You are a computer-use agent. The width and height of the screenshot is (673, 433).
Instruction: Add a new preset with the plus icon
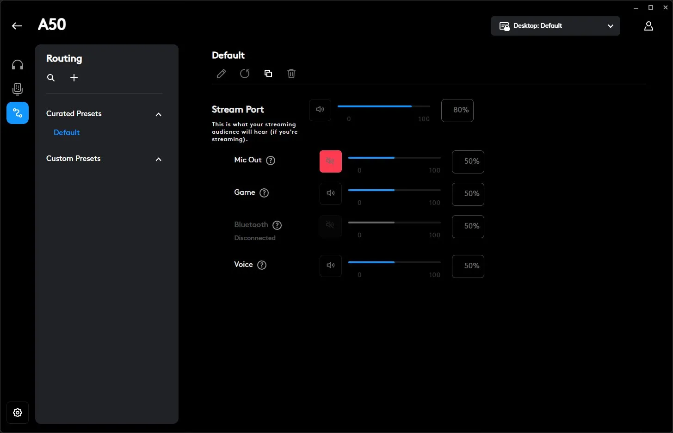pyautogui.click(x=74, y=78)
